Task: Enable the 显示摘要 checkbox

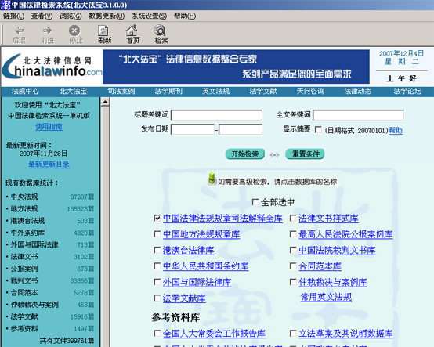Action: coord(318,129)
